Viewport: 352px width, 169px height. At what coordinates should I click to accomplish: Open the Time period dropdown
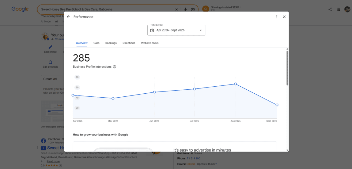(176, 30)
